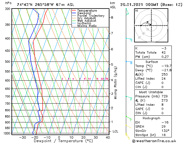Click the LCL marker on the right axis
This screenshot has height=143, width=185.
pos(116,131)
